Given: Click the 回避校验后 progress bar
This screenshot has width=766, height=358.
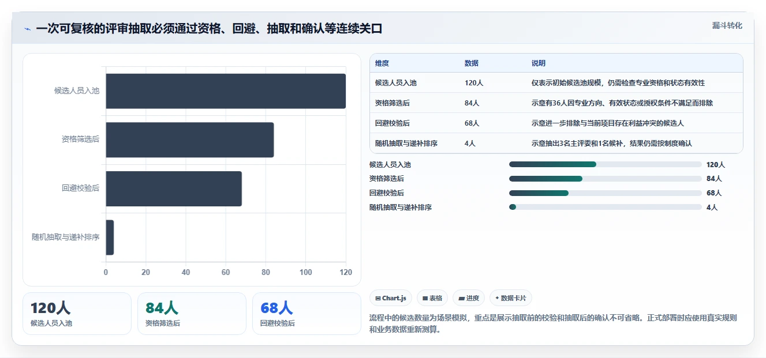Looking at the screenshot, I should (606, 193).
